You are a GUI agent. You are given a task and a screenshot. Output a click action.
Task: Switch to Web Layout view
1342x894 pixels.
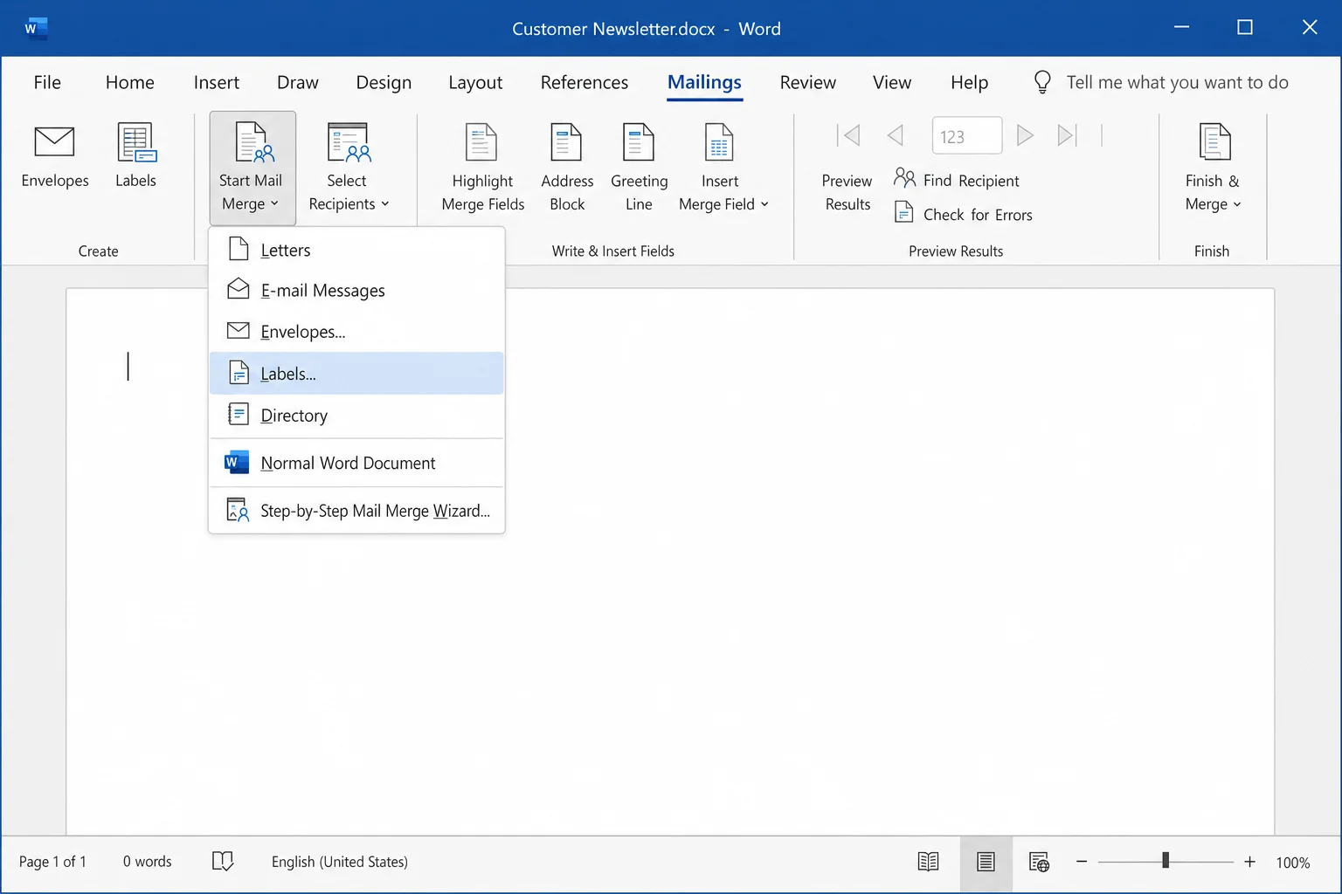coord(1039,862)
